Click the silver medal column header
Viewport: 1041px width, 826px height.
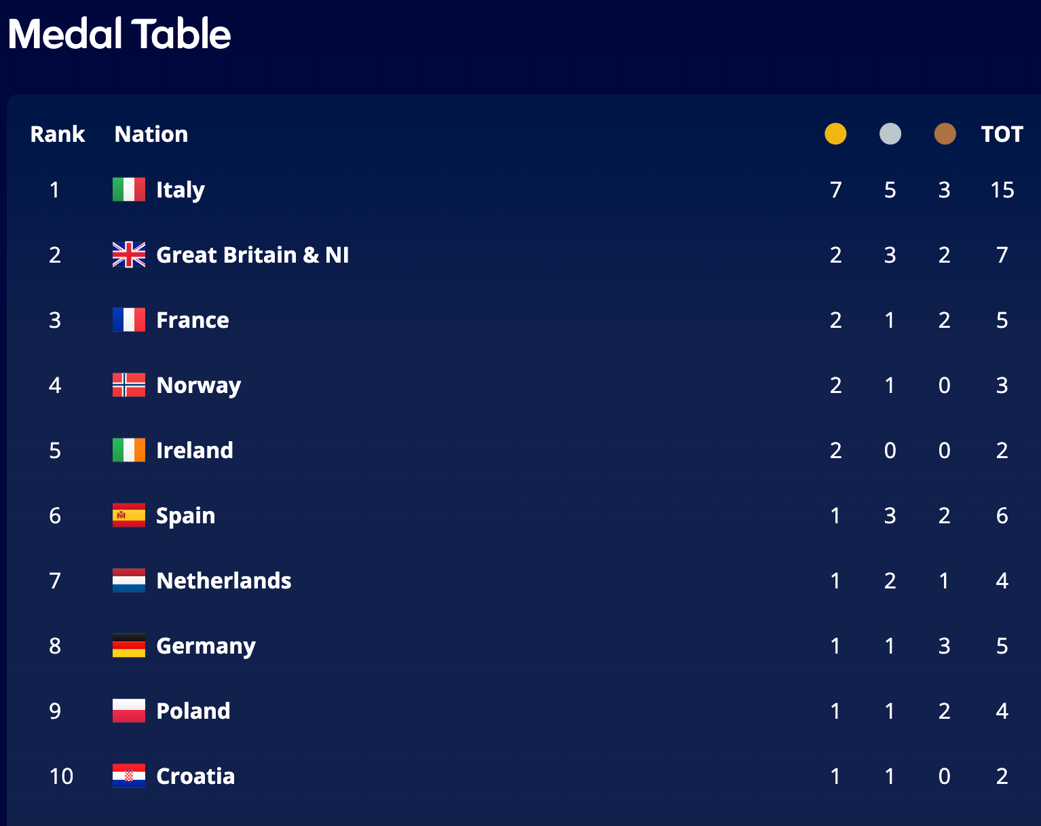pos(890,134)
